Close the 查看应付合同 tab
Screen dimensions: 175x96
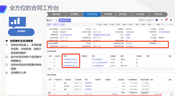click(69, 20)
